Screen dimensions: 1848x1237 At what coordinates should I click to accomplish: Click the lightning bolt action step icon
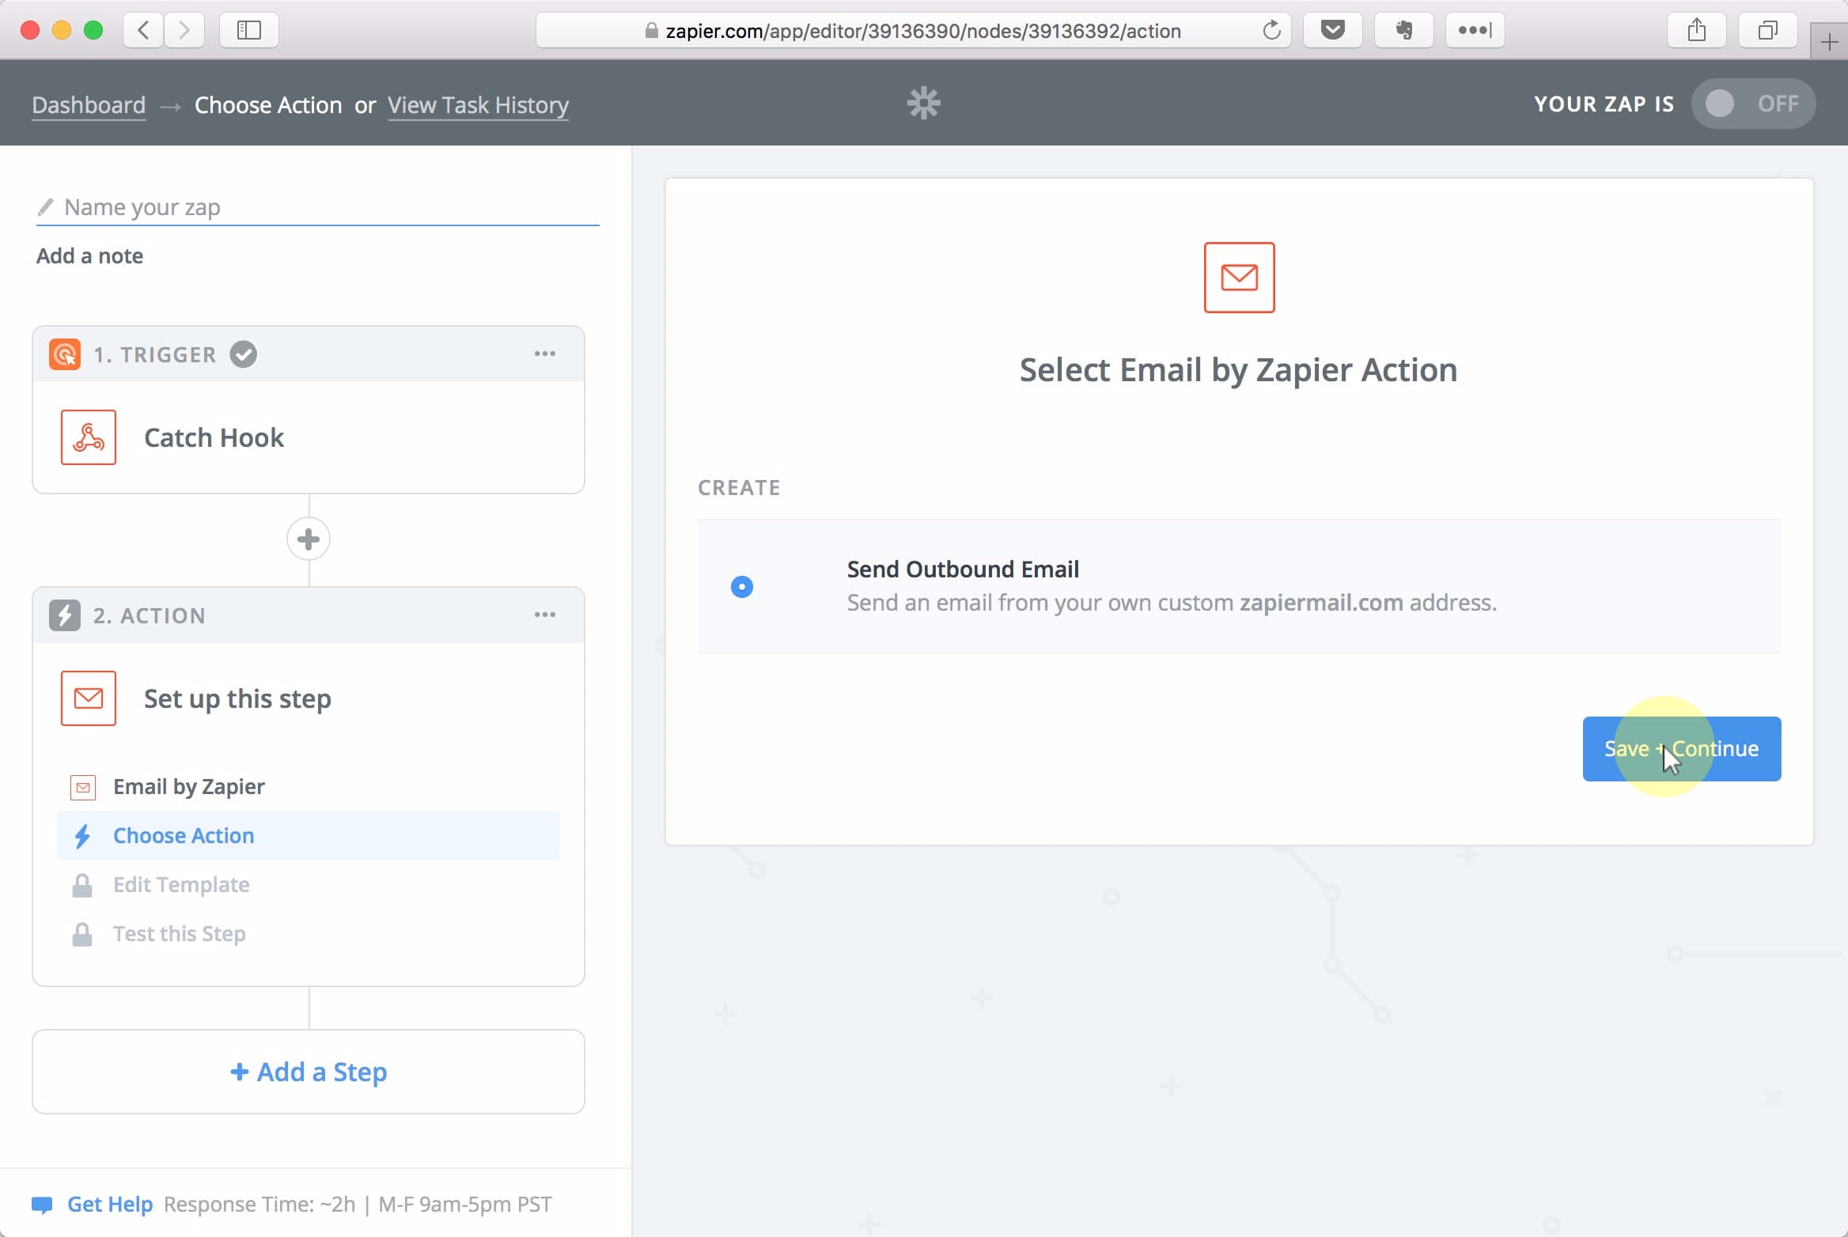[x=65, y=615]
